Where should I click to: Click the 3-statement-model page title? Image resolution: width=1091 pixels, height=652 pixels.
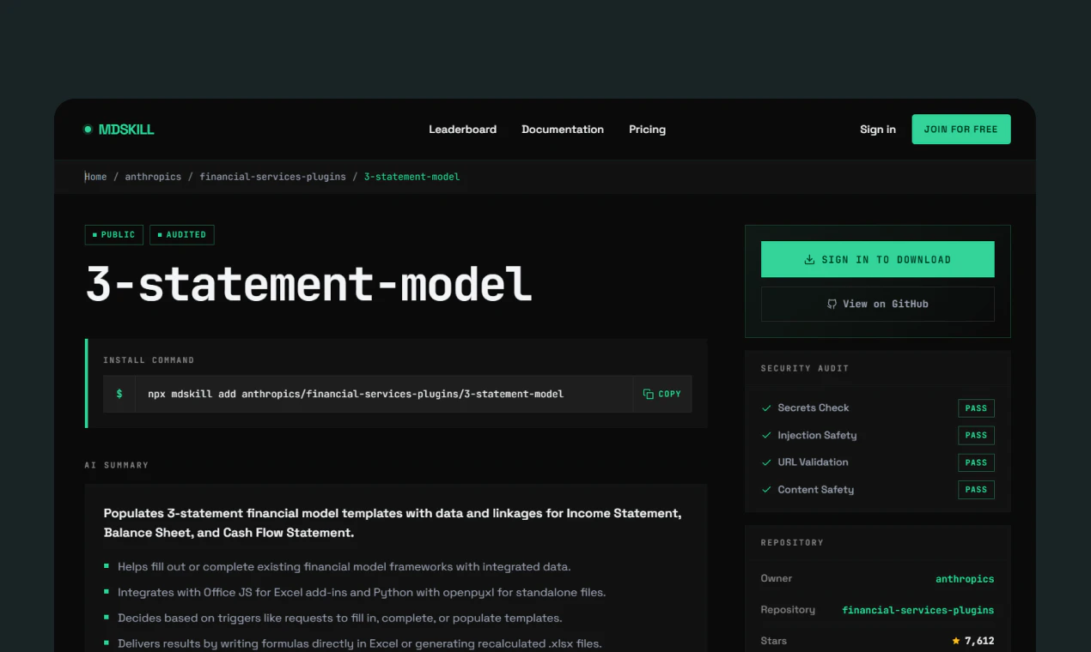tap(309, 283)
